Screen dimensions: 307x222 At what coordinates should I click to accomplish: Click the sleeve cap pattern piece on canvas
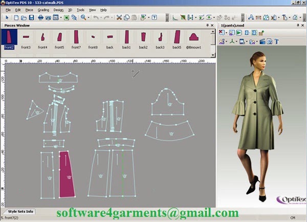[x=168, y=102]
